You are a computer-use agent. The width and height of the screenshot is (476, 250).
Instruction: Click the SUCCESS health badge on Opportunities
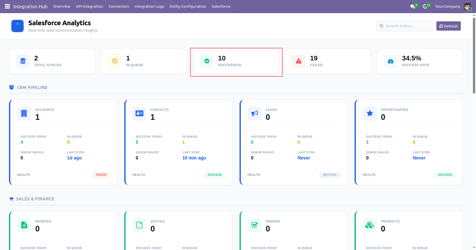click(445, 175)
